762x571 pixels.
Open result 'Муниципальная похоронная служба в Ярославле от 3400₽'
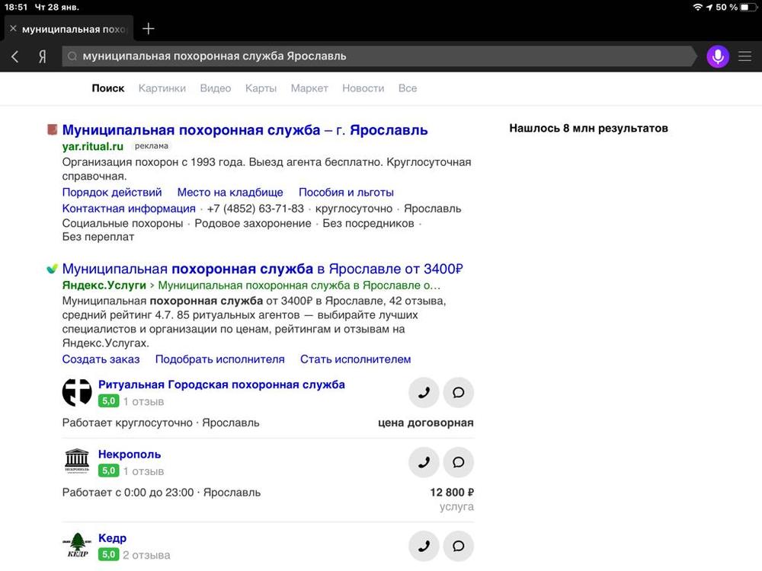pyautogui.click(x=262, y=269)
